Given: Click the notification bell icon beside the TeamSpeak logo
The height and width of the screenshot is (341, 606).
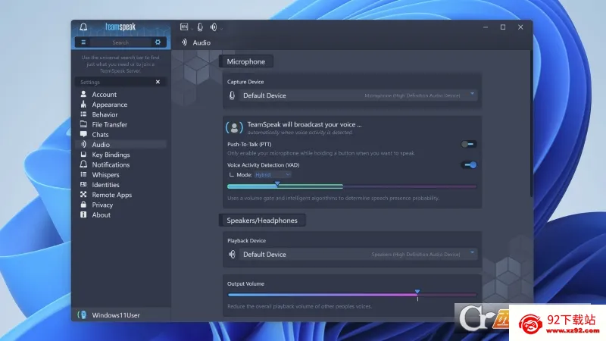Looking at the screenshot, I should pyautogui.click(x=83, y=27).
